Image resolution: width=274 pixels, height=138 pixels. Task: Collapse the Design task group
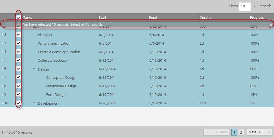34,69
